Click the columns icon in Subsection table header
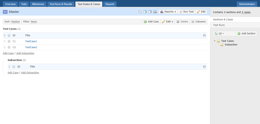 click(204, 67)
